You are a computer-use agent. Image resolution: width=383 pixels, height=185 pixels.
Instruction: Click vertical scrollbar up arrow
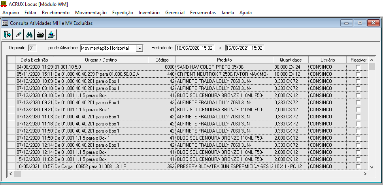372,60
